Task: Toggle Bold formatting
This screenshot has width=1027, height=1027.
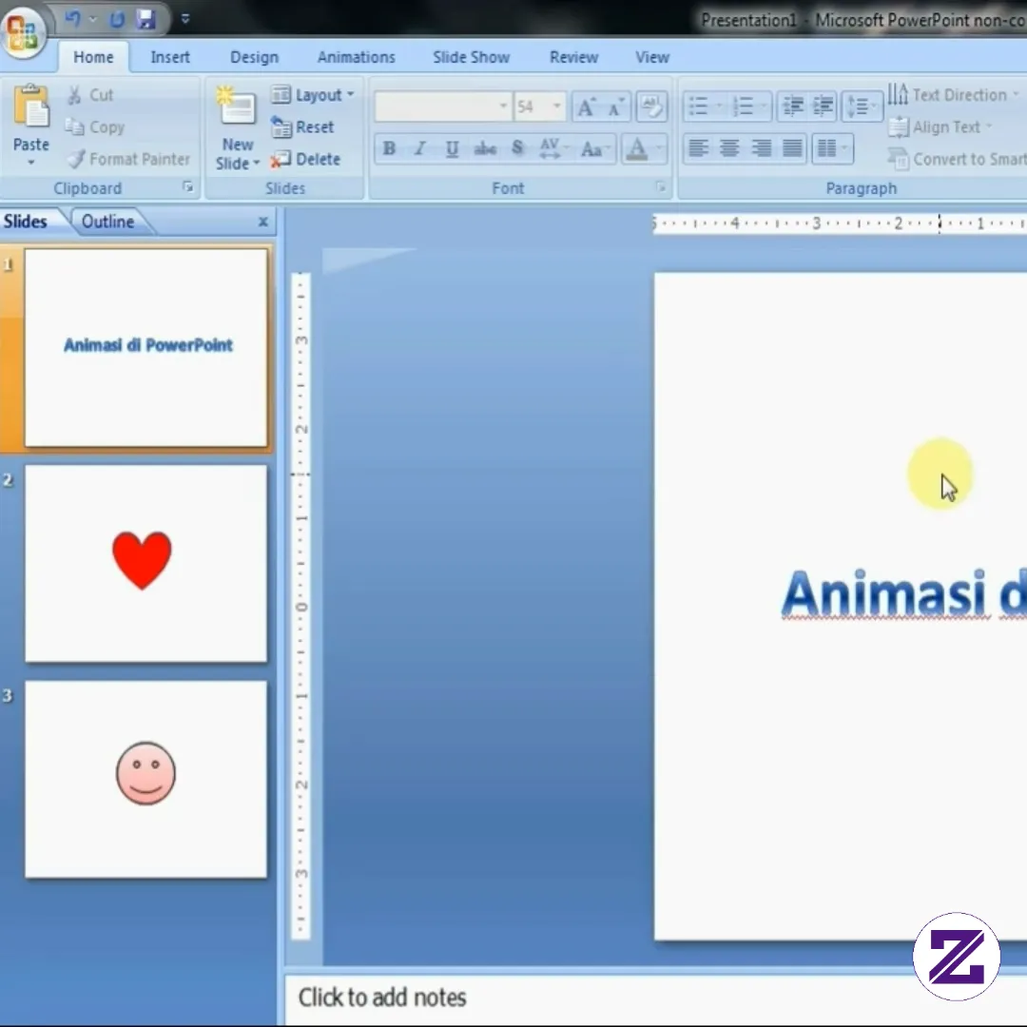Action: pyautogui.click(x=389, y=148)
